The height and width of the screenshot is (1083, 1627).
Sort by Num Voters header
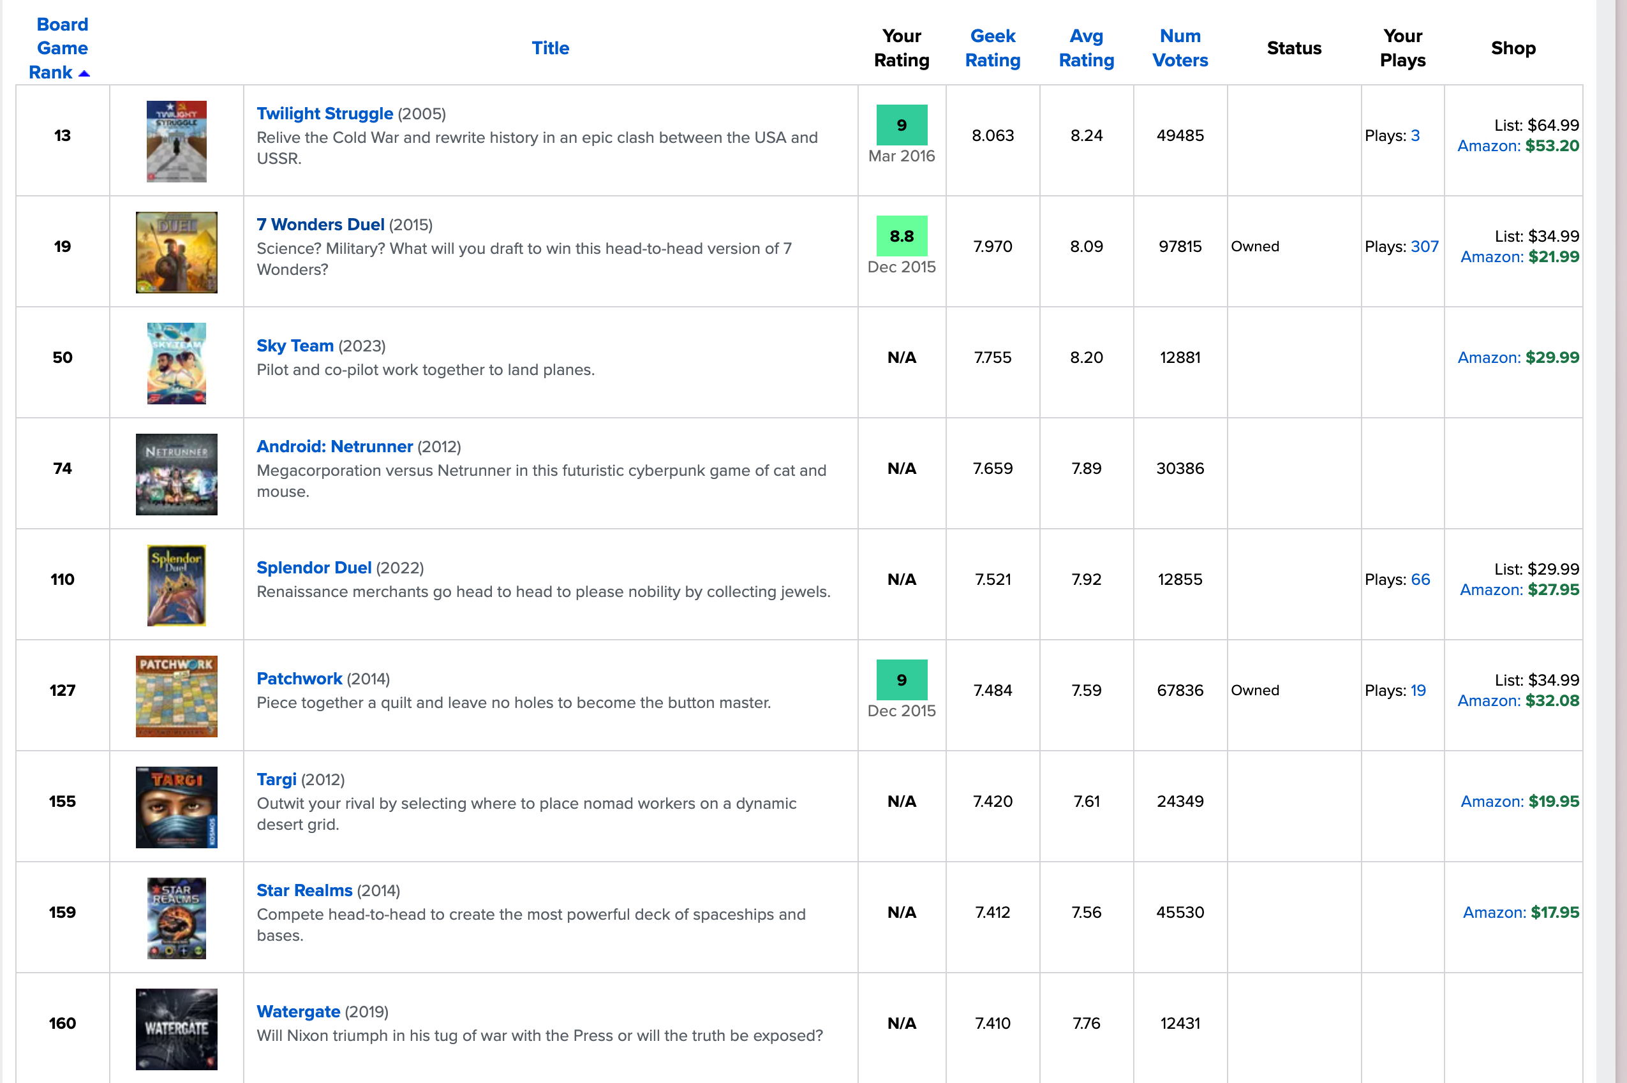click(x=1180, y=48)
